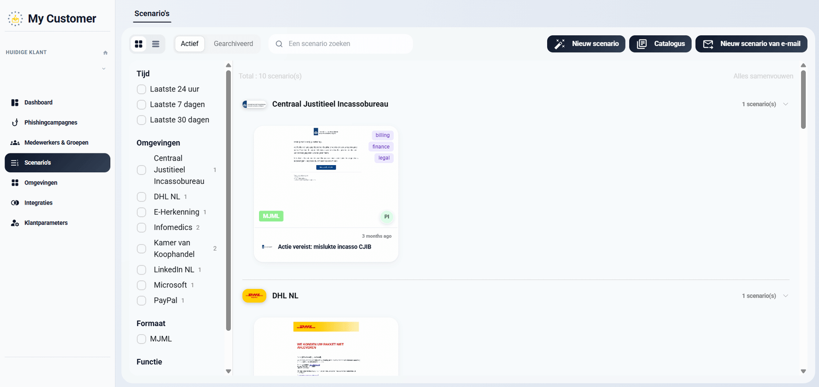This screenshot has width=819, height=387.
Task: Click Nieuw scenario van e-mail
Action: pos(751,44)
